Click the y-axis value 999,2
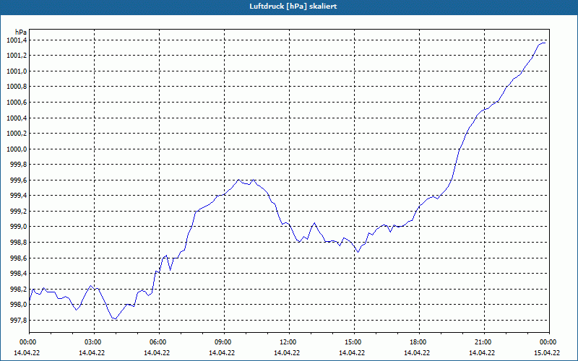Image resolution: width=578 pixels, height=361 pixels. (18, 212)
